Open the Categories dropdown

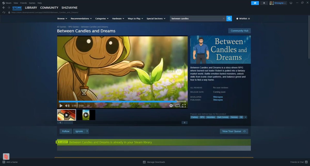(102, 18)
